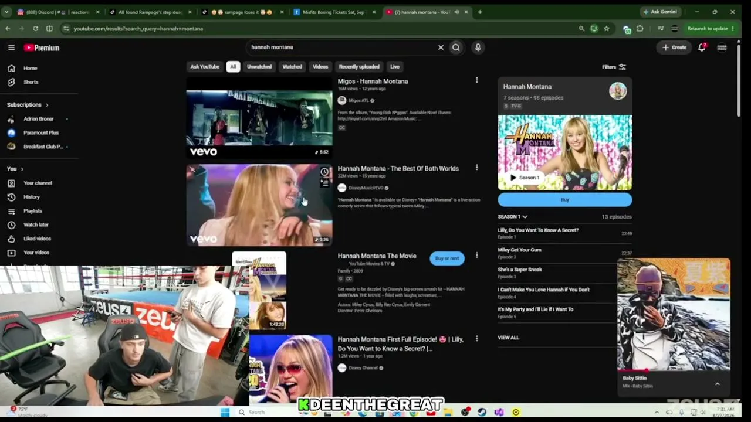Switch to the Discord browser tab
The height and width of the screenshot is (422, 751).
tap(57, 12)
